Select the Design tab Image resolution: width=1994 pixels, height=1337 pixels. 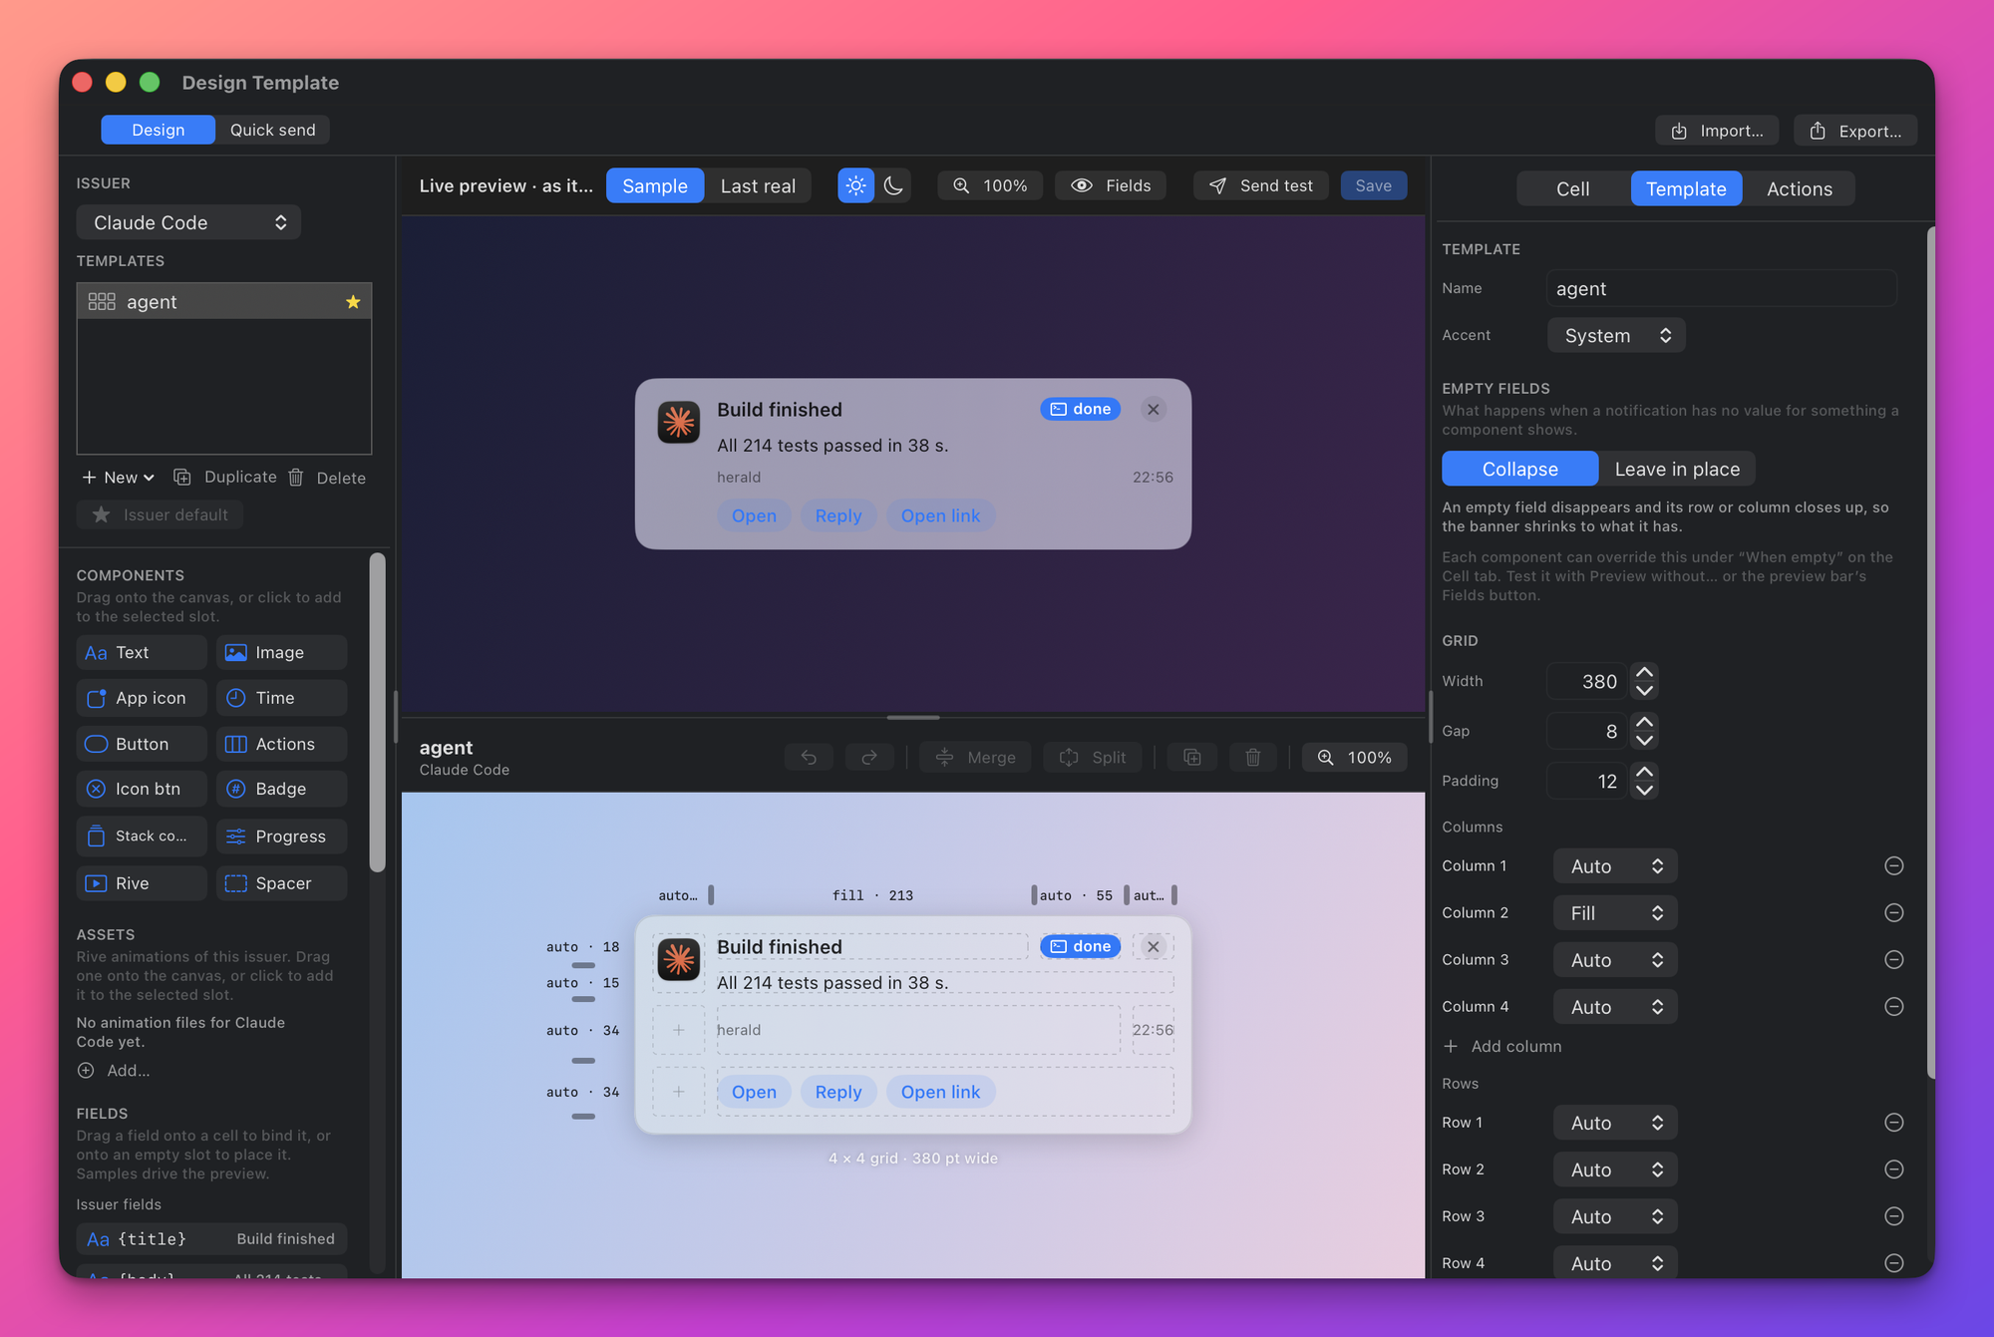tap(158, 130)
